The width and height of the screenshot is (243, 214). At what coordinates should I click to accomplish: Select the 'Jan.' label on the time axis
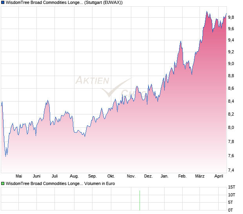click(165, 176)
